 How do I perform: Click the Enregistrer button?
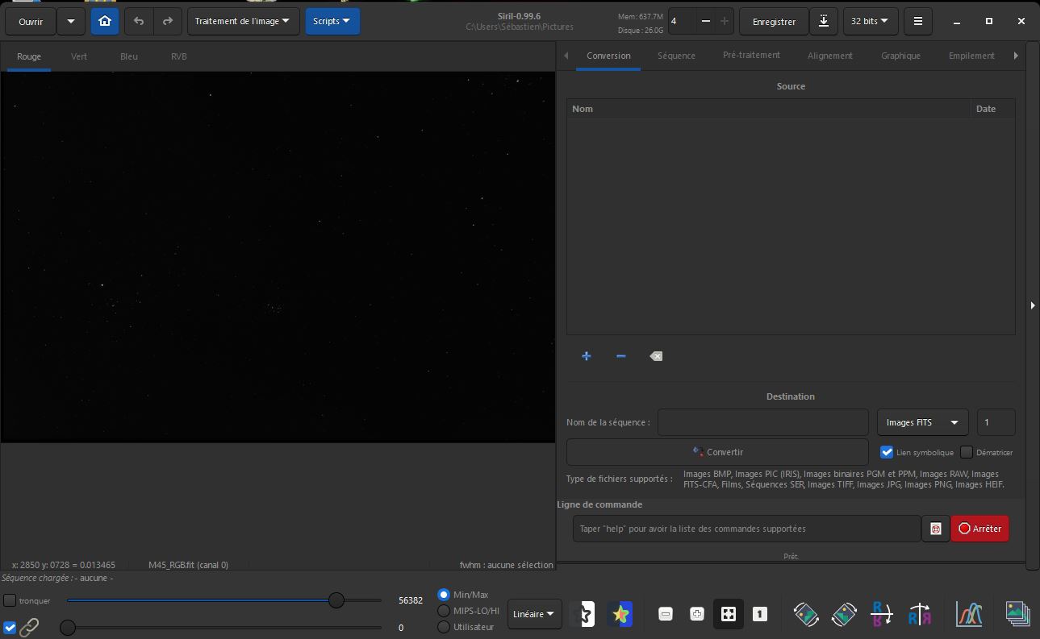(x=774, y=22)
